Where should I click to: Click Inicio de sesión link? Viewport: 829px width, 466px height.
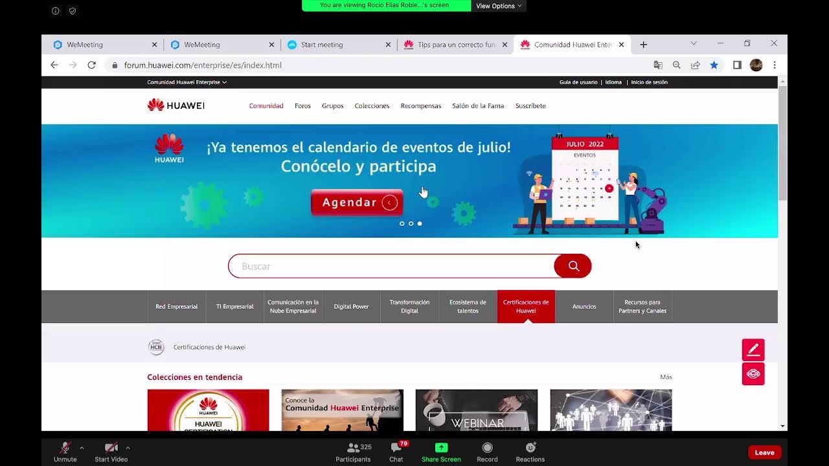(x=649, y=82)
